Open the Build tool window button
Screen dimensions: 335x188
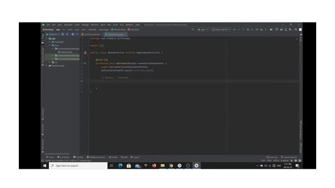tap(125, 157)
